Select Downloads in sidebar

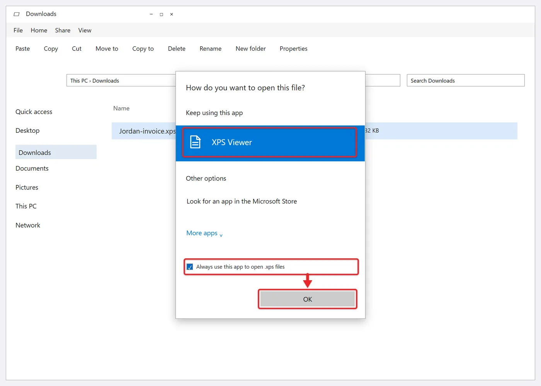pos(56,152)
